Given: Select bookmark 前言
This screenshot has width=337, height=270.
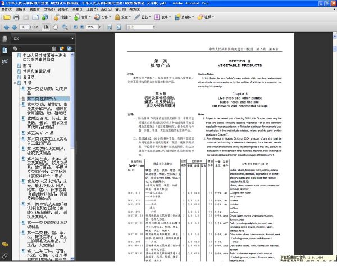Looking at the screenshot, I should pyautogui.click(x=28, y=65).
